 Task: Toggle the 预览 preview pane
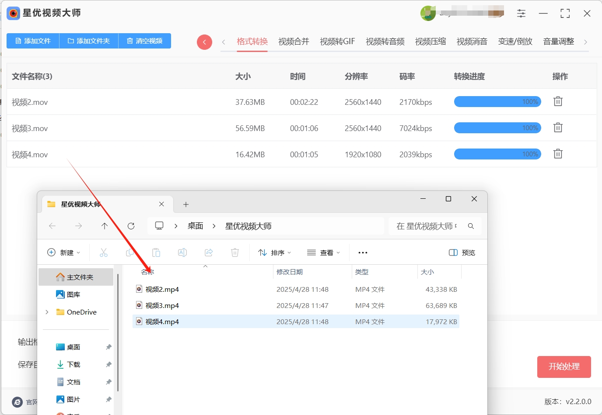(x=462, y=252)
